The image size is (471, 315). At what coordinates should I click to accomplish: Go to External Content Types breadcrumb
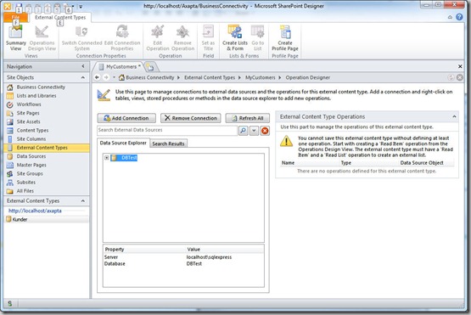point(210,77)
